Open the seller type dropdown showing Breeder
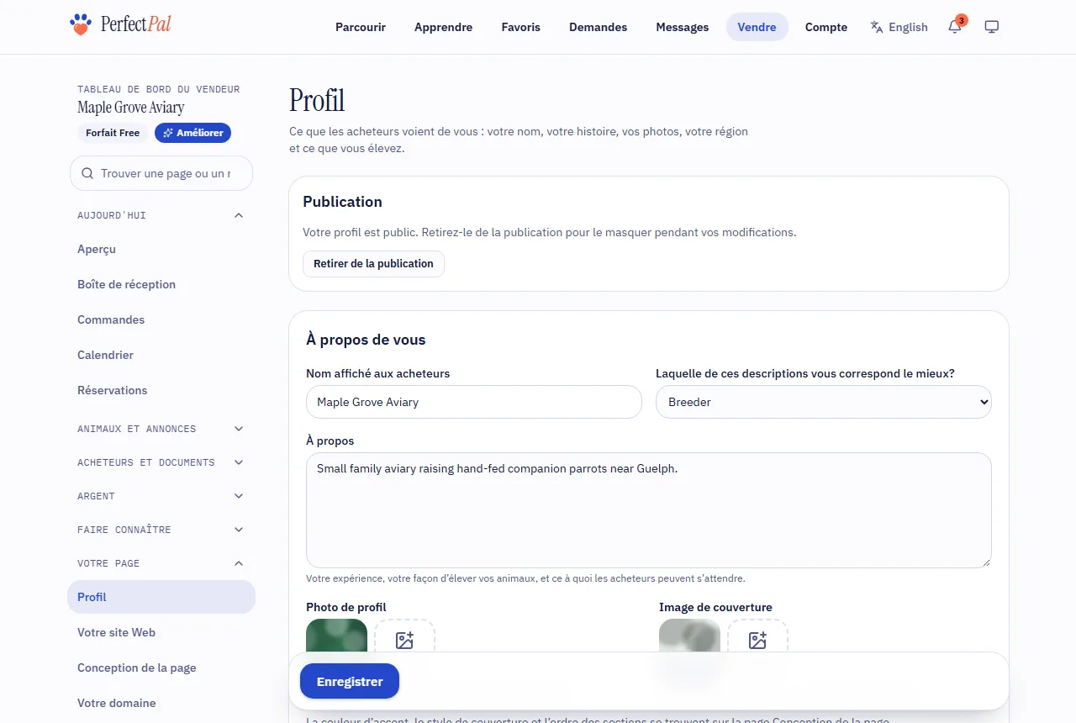Screen dimensions: 1076x723 (x=824, y=402)
